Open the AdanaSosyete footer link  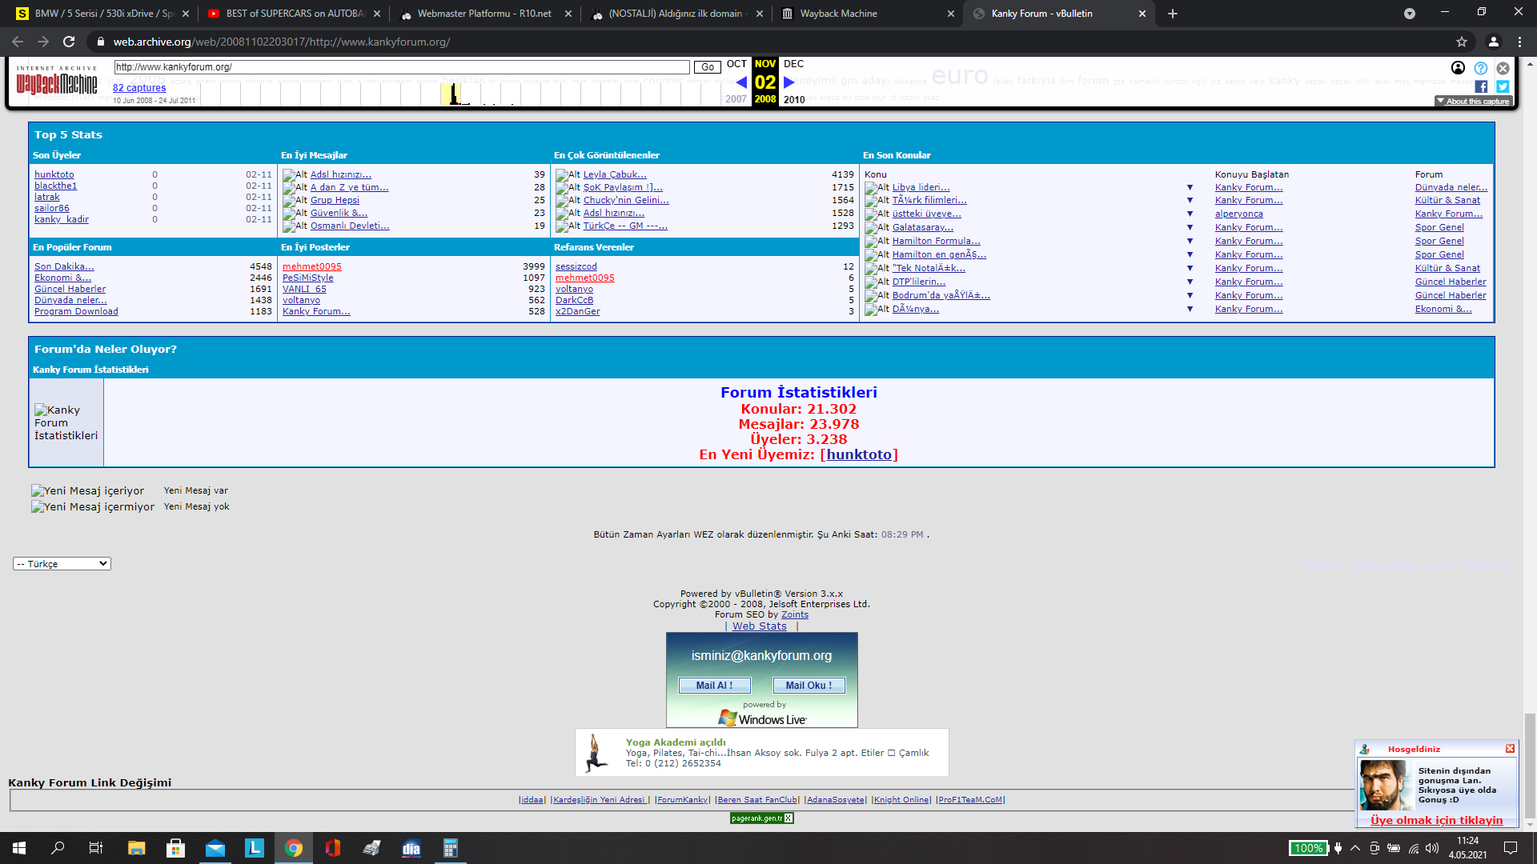[836, 800]
